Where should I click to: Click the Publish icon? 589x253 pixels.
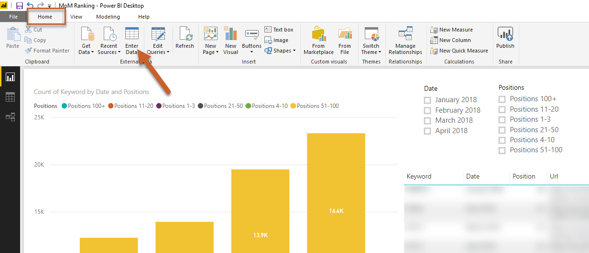click(505, 35)
